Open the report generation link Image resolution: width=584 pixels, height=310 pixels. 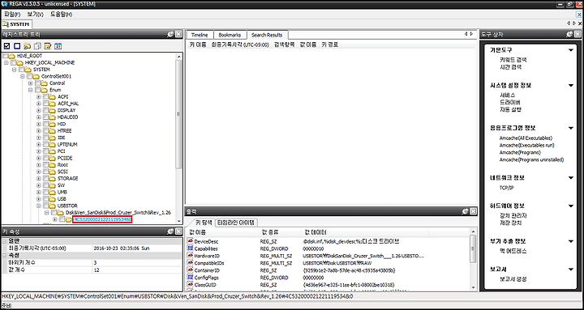click(x=513, y=279)
